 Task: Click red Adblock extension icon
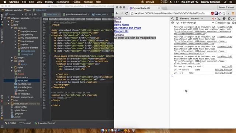click(x=212, y=13)
